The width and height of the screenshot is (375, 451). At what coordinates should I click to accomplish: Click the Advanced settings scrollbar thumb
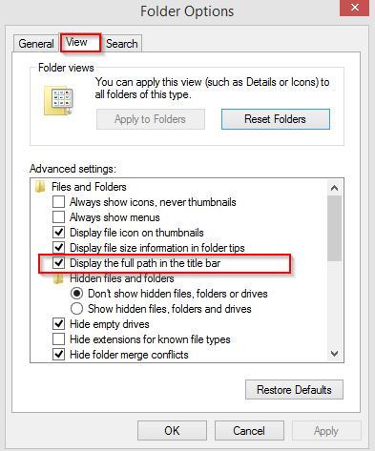[334, 228]
